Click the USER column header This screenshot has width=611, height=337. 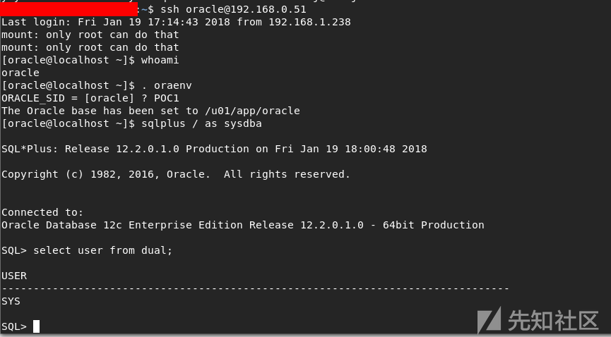14,276
